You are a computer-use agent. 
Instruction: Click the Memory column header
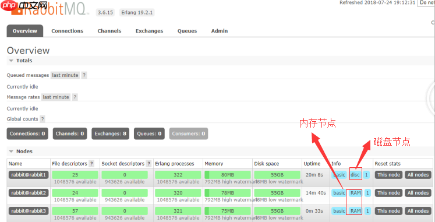click(x=214, y=164)
